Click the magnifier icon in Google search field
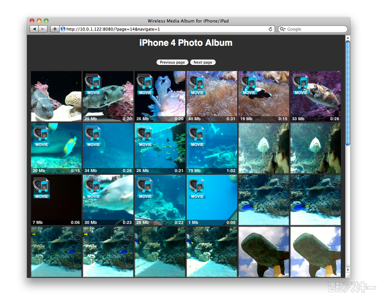Screen dimensions: 383x300 point(282,29)
